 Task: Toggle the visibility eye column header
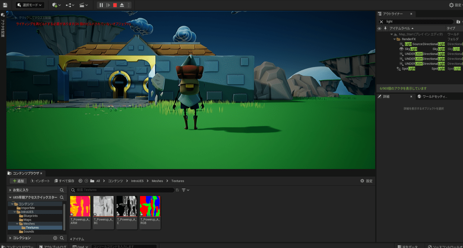click(x=379, y=28)
